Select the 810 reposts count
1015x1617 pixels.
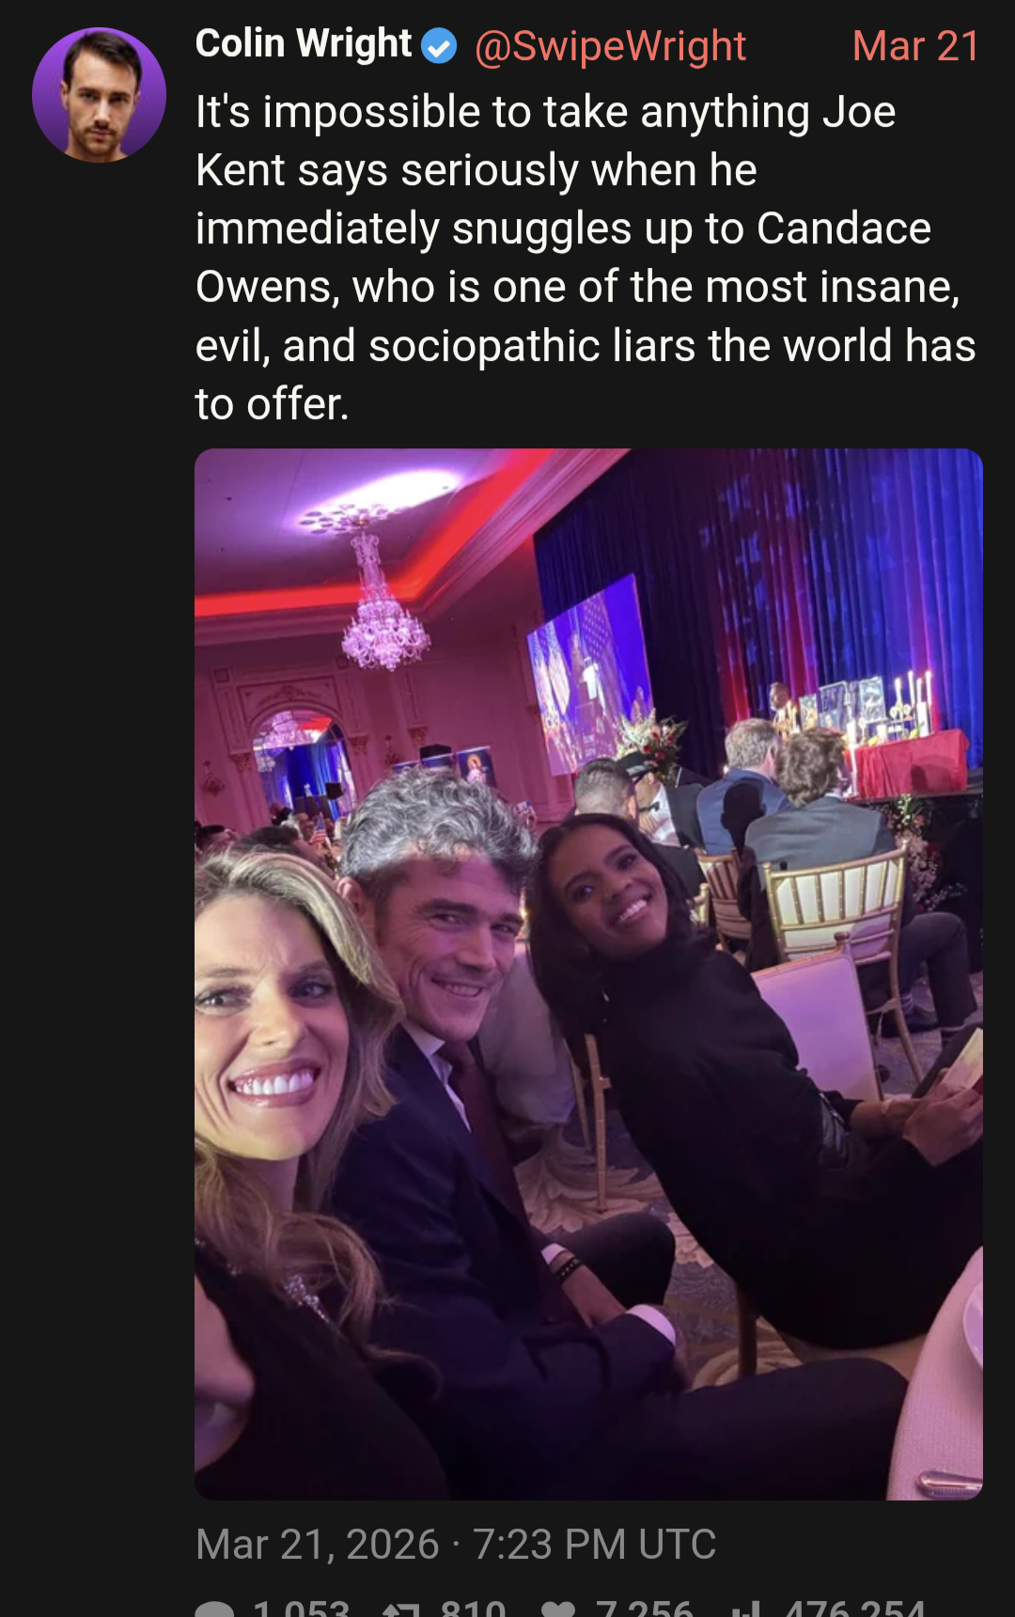click(473, 1607)
